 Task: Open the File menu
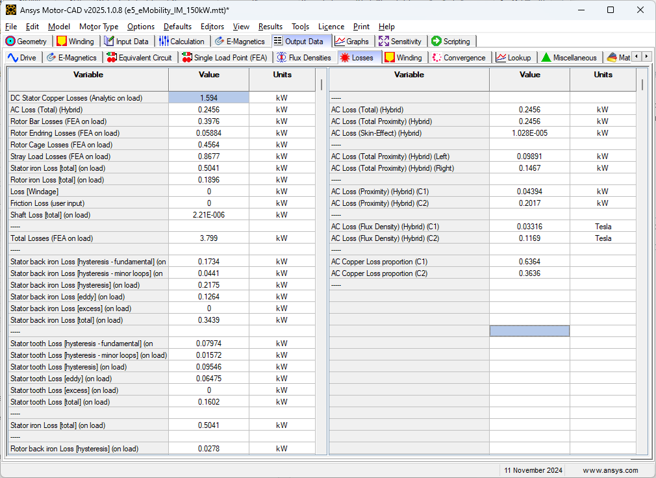pyautogui.click(x=11, y=27)
